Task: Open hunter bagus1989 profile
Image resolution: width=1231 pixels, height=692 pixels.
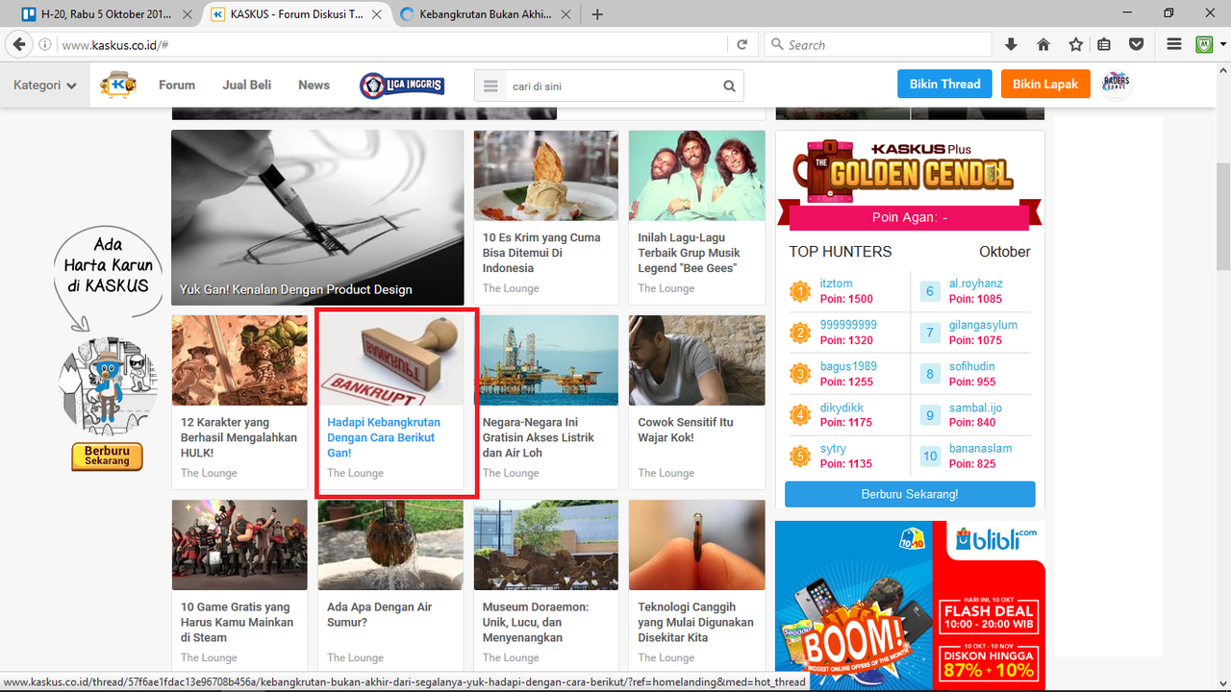Action: click(848, 366)
